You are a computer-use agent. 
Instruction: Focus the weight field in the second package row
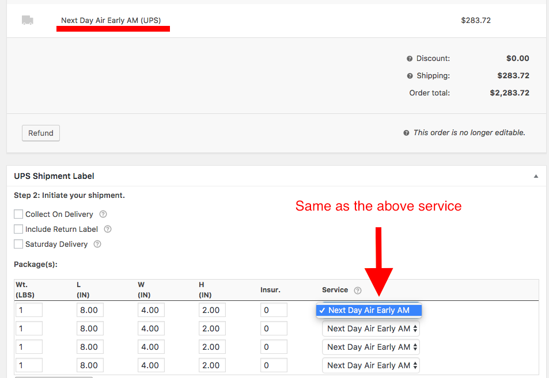tap(29, 329)
